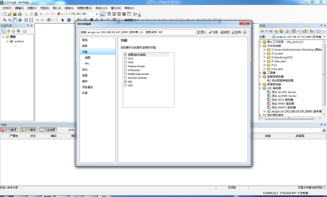Screen dimensions: 327x197
Task: Expand arcgis on 192.168.10.147_6080 tree node
Action: (264, 112)
